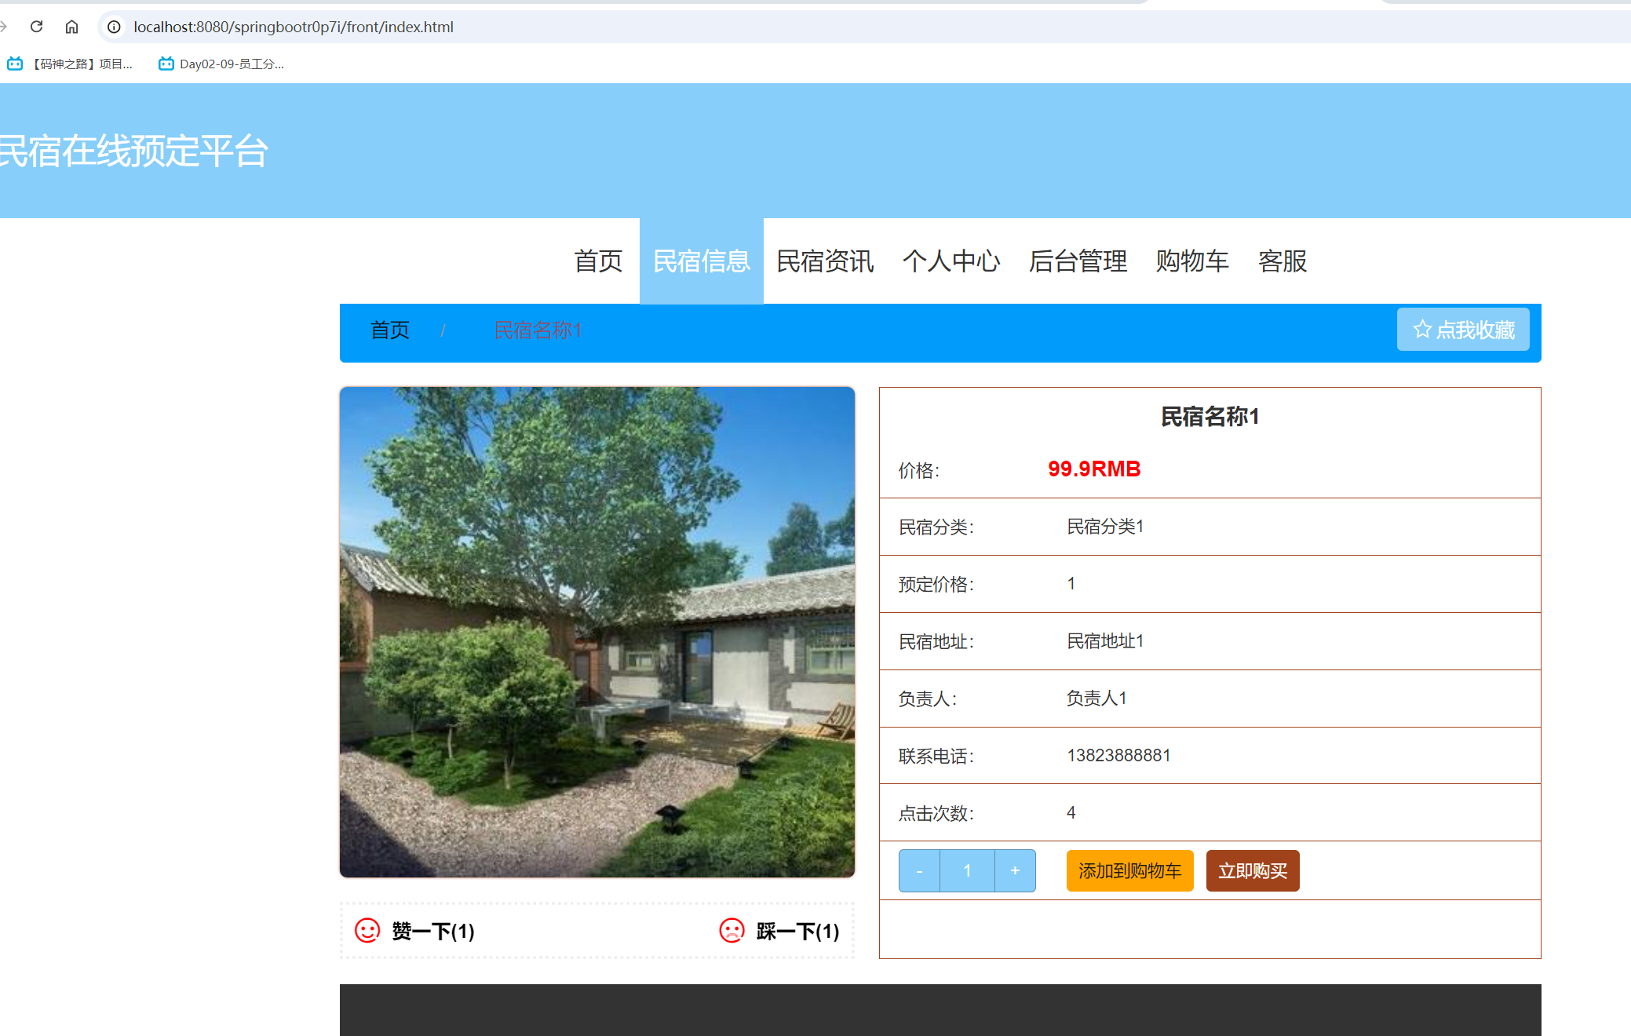
Task: Click the 首页 breadcrumb link
Action: click(389, 330)
